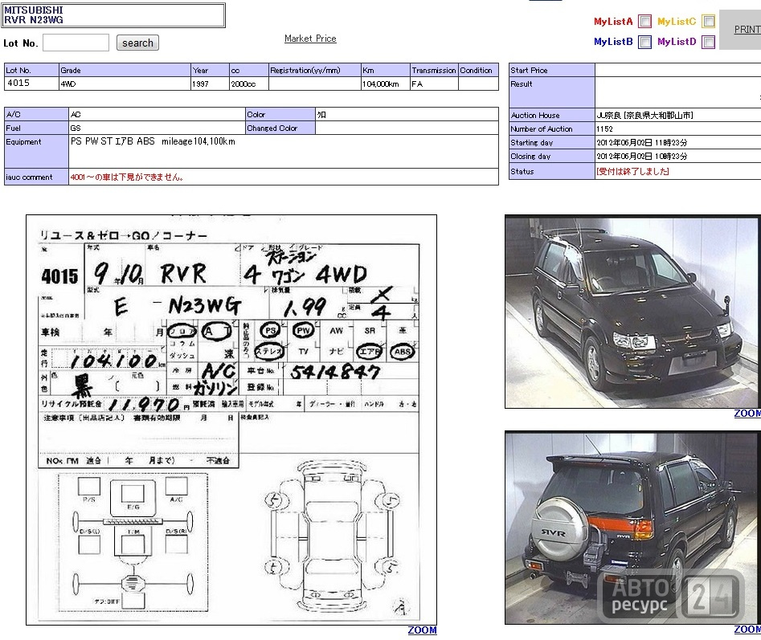Select the red iauc comment text

point(127,177)
